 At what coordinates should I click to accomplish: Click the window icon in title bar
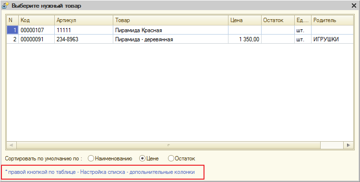coord(5,5)
